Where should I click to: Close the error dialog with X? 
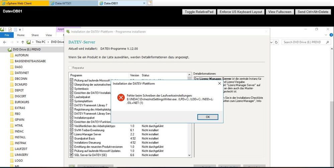click(x=219, y=83)
